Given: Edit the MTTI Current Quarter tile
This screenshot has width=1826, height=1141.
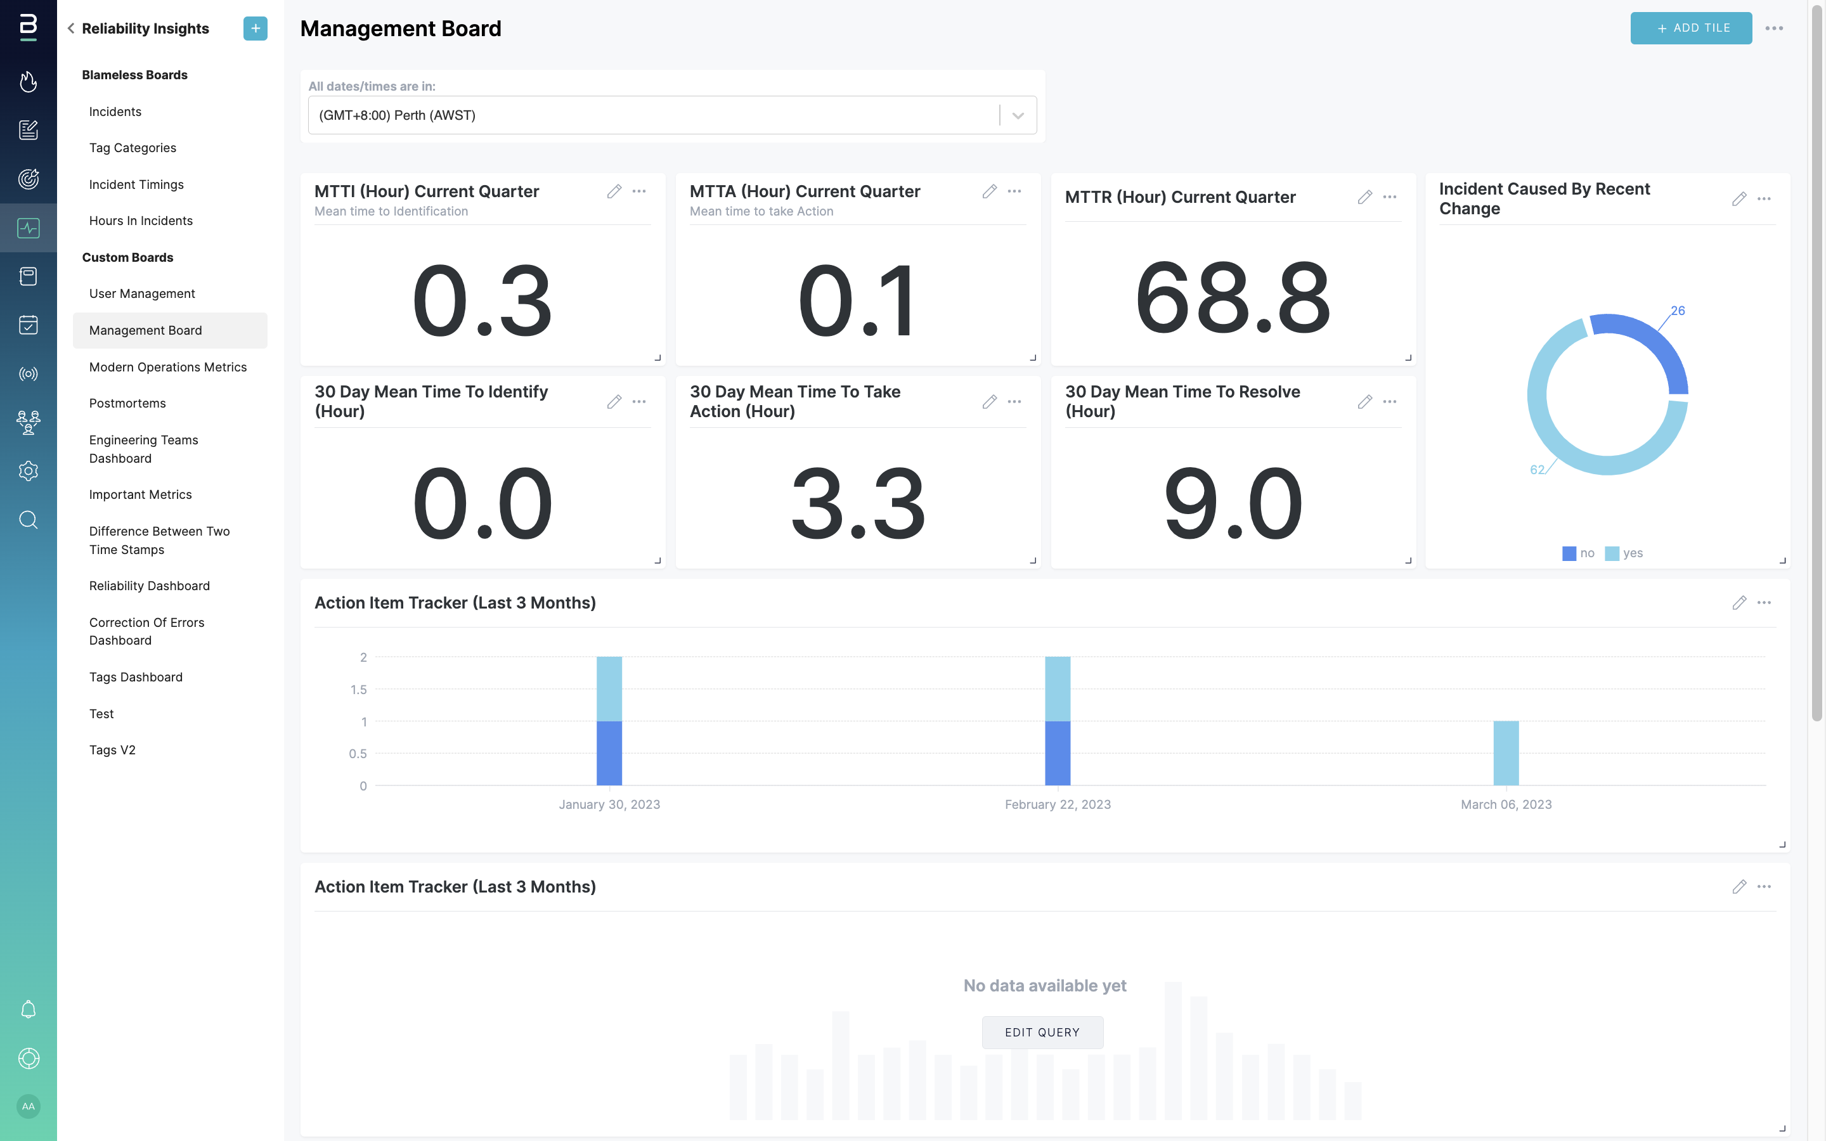Looking at the screenshot, I should (x=614, y=191).
